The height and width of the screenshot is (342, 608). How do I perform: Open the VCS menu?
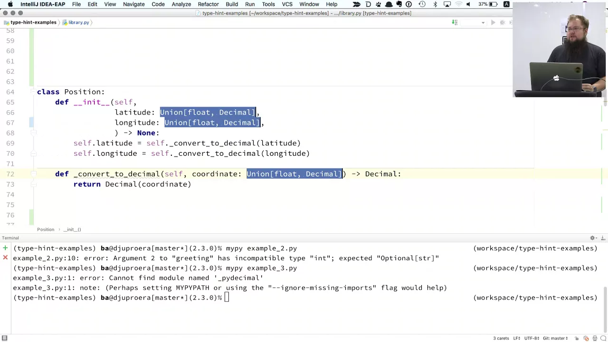287,4
